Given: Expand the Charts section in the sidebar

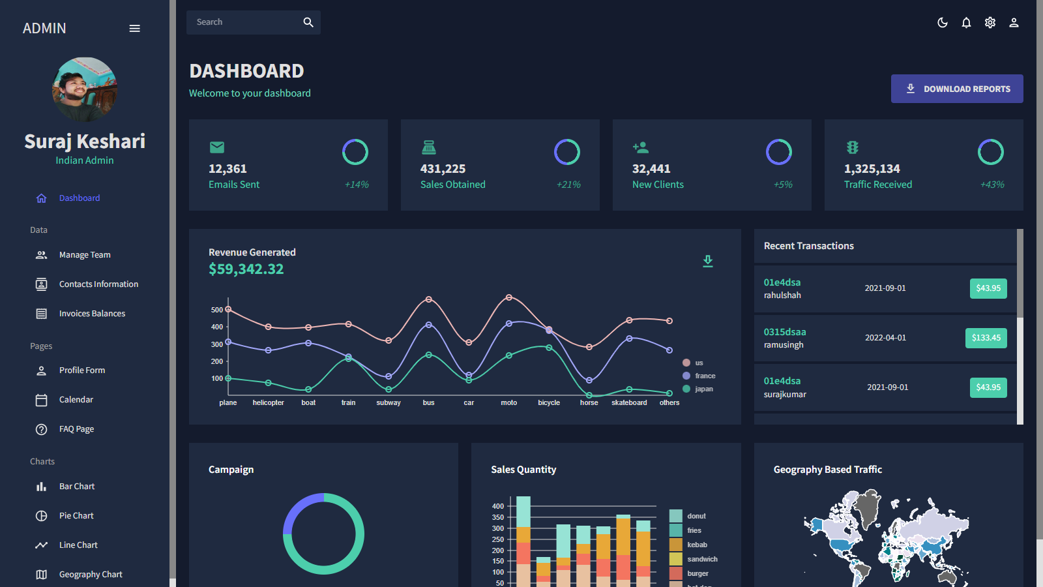Looking at the screenshot, I should pos(42,461).
